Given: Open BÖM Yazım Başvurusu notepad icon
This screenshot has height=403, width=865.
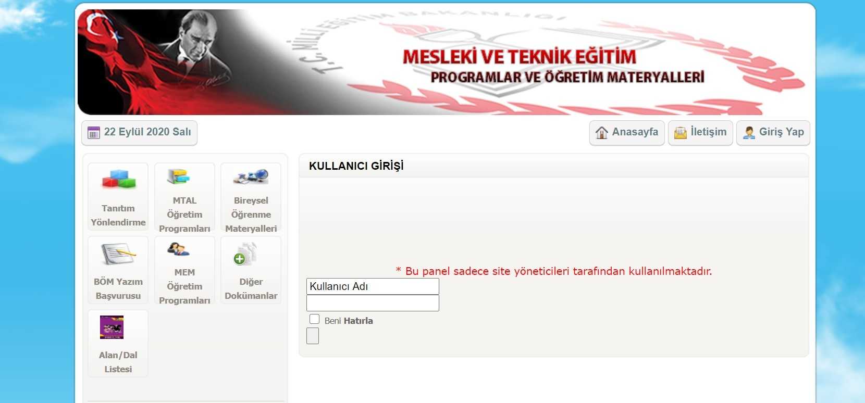Looking at the screenshot, I should [118, 254].
